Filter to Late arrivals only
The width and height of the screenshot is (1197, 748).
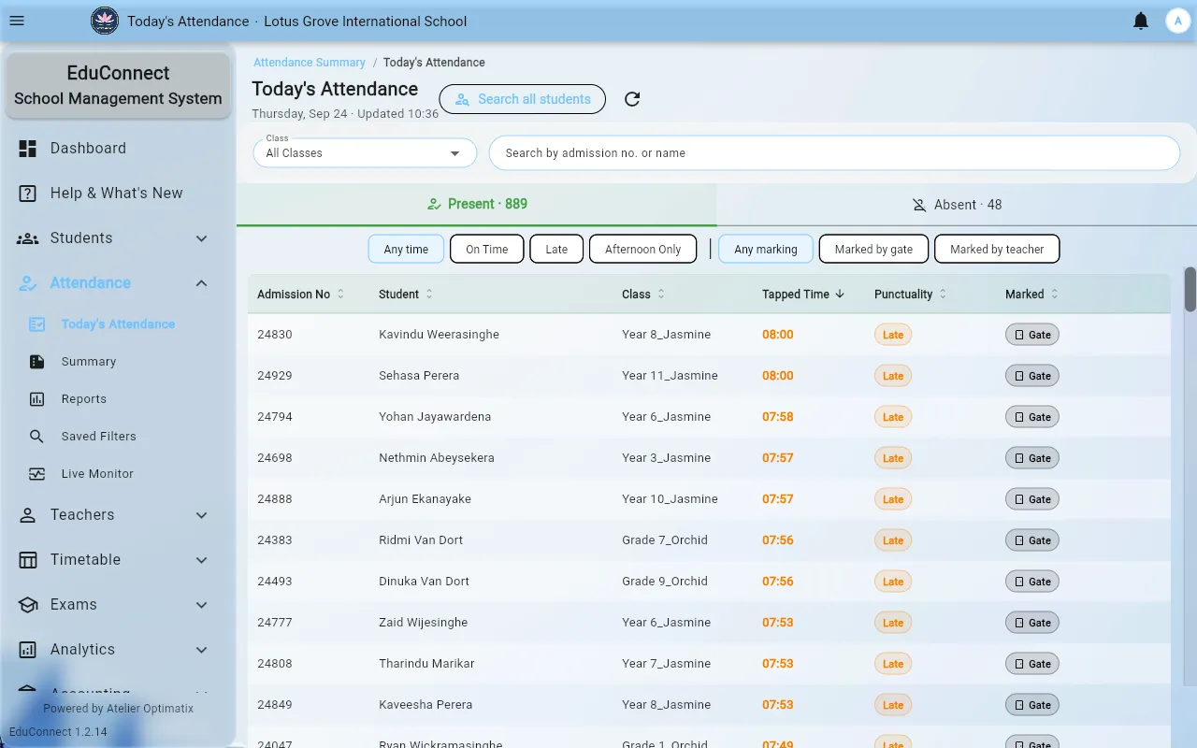(556, 250)
